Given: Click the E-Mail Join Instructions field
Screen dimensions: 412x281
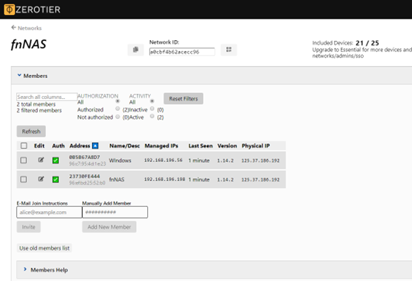Looking at the screenshot, I should pyautogui.click(x=49, y=212).
